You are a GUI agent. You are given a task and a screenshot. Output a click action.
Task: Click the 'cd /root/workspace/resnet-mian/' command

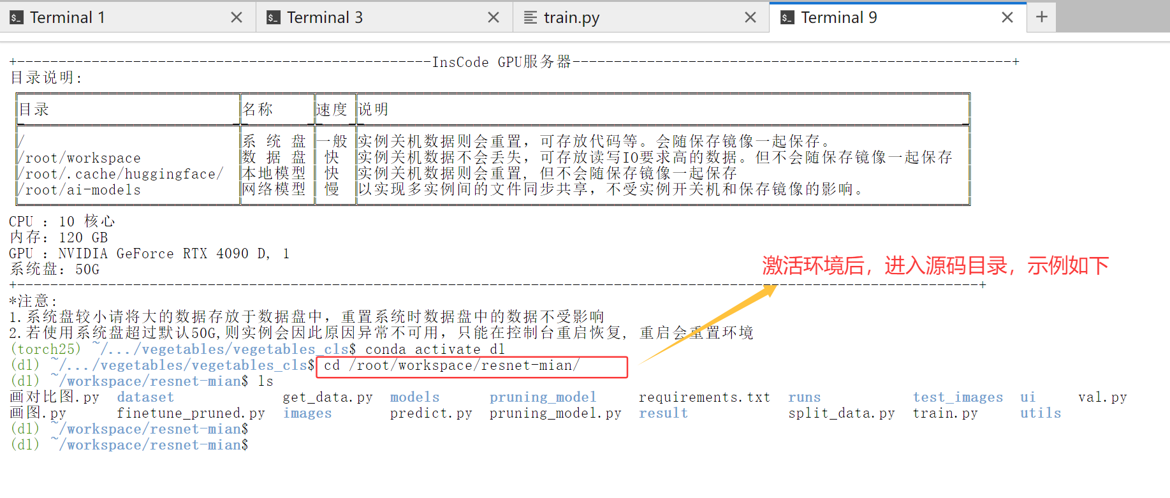click(x=452, y=365)
